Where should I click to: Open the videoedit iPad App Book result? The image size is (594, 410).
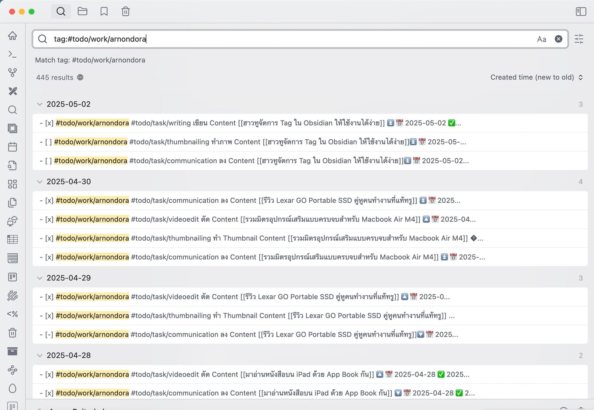click(310, 374)
